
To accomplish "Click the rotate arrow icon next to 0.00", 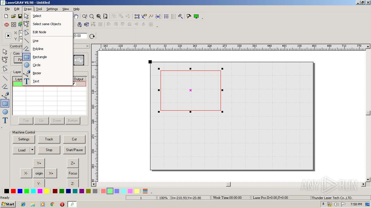I will pyautogui.click(x=92, y=36).
